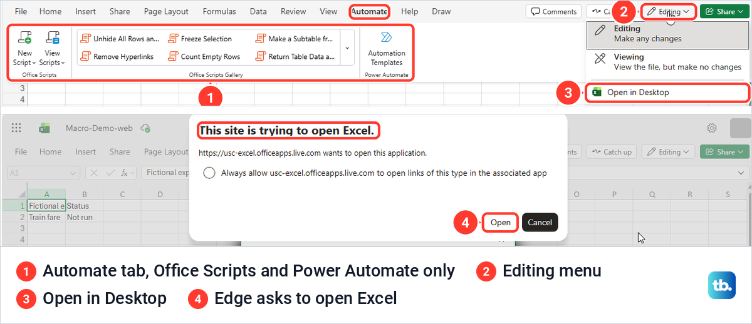Image resolution: width=752 pixels, height=324 pixels.
Task: Run the Remove Hyperlinks script
Action: pos(117,56)
